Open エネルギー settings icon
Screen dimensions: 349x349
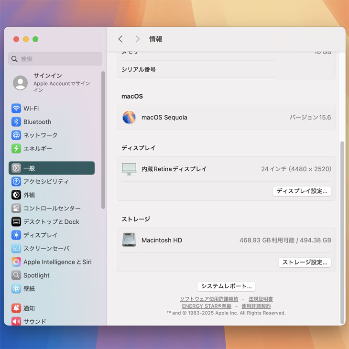[x=16, y=149]
